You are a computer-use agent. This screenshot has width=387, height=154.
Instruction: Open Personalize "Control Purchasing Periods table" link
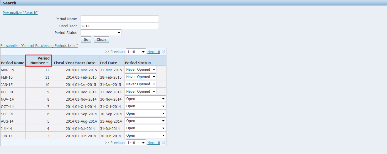[39, 46]
